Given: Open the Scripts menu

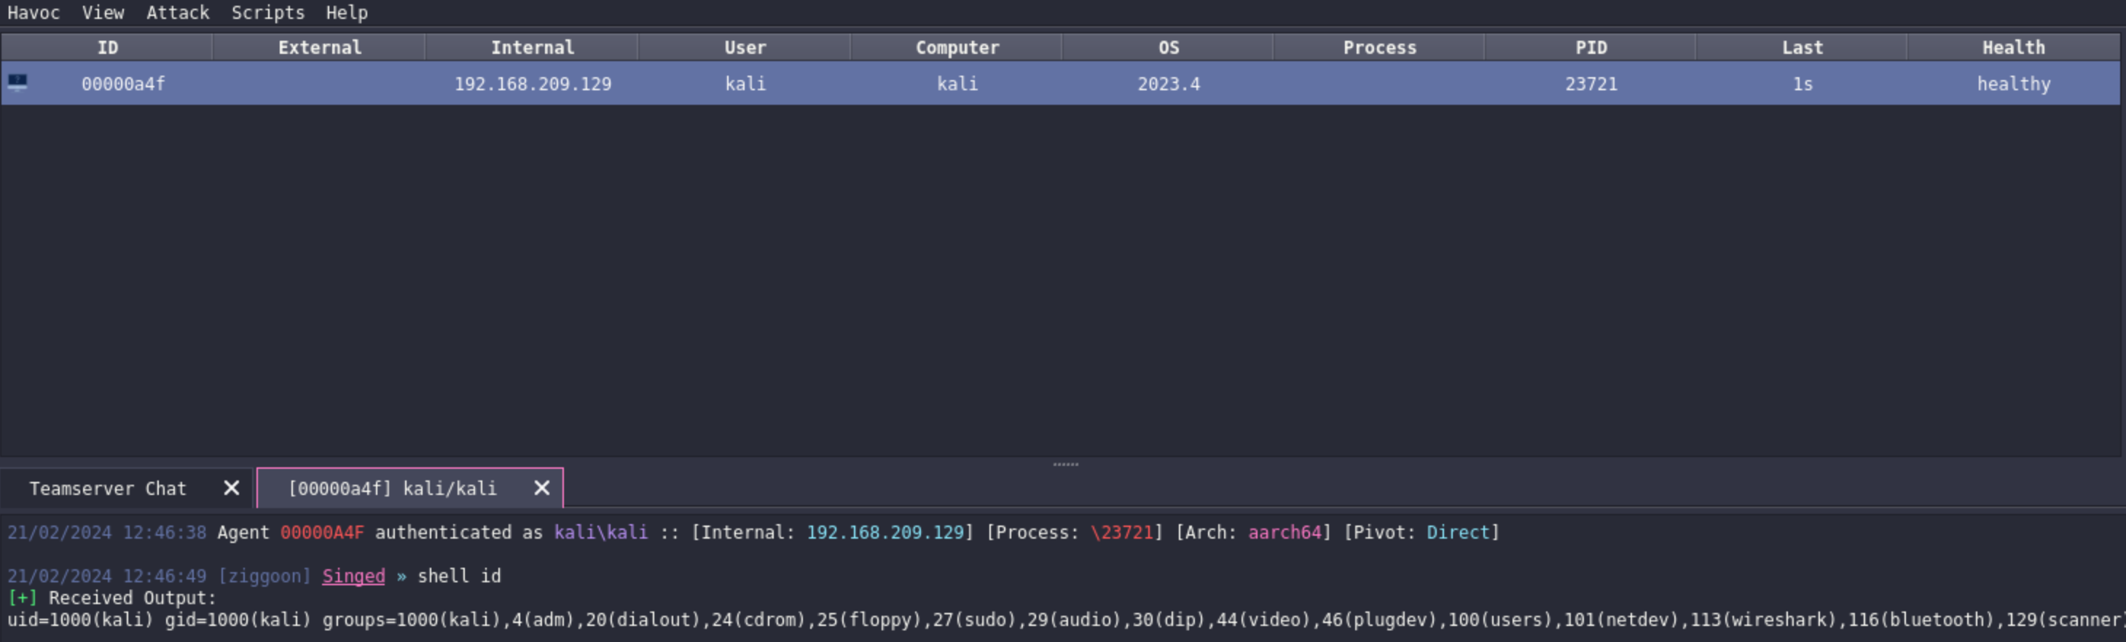Looking at the screenshot, I should coord(268,12).
